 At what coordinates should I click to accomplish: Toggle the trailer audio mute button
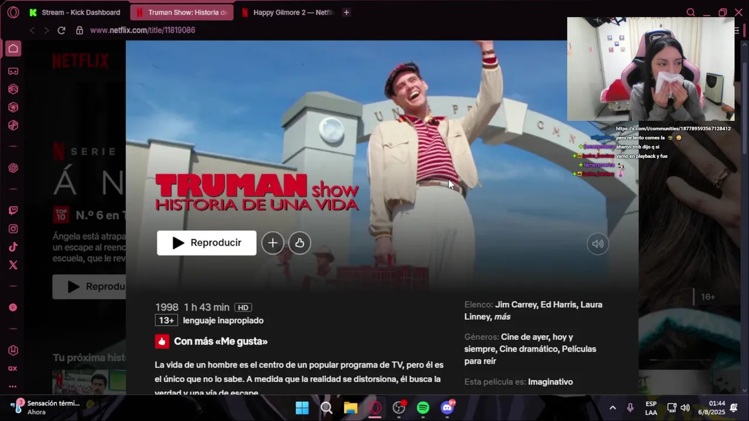click(x=597, y=244)
